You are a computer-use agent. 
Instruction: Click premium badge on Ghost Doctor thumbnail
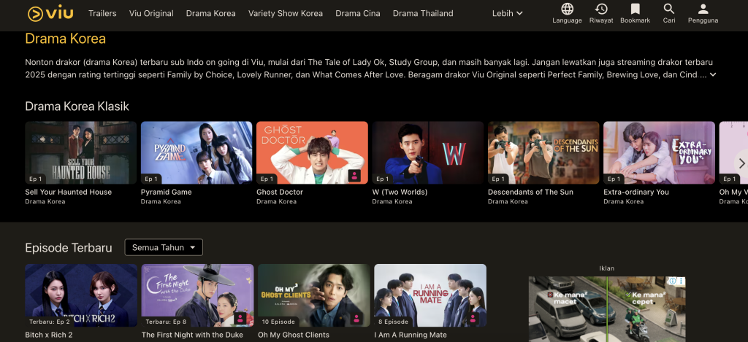click(354, 175)
